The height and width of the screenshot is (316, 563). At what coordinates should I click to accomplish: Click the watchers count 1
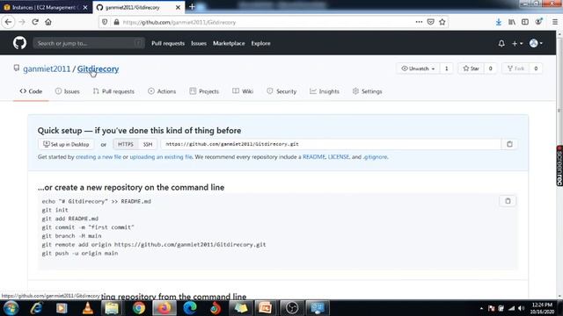pos(446,68)
